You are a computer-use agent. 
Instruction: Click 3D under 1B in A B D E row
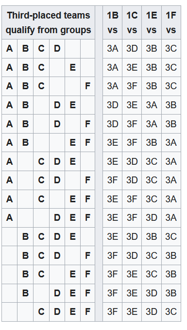(x=113, y=105)
